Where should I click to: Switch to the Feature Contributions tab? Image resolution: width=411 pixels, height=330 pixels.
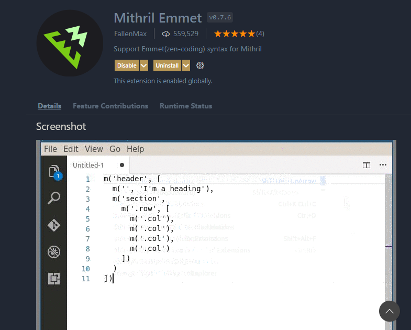coord(110,106)
